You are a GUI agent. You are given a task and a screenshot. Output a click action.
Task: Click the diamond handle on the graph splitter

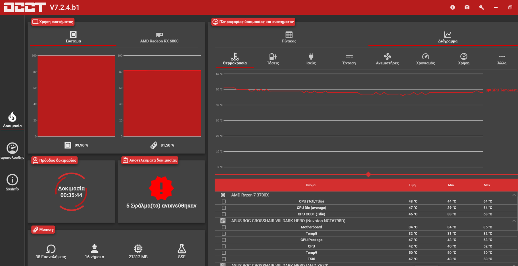point(368,175)
